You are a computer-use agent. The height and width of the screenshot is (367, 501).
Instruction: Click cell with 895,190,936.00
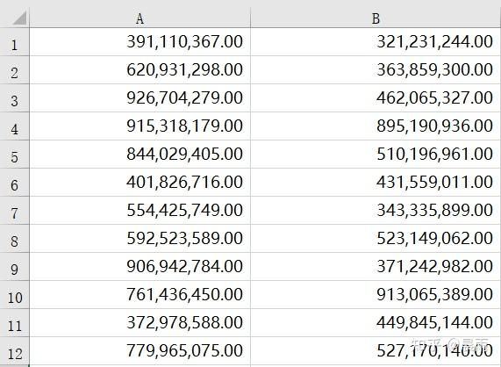pyautogui.click(x=376, y=126)
